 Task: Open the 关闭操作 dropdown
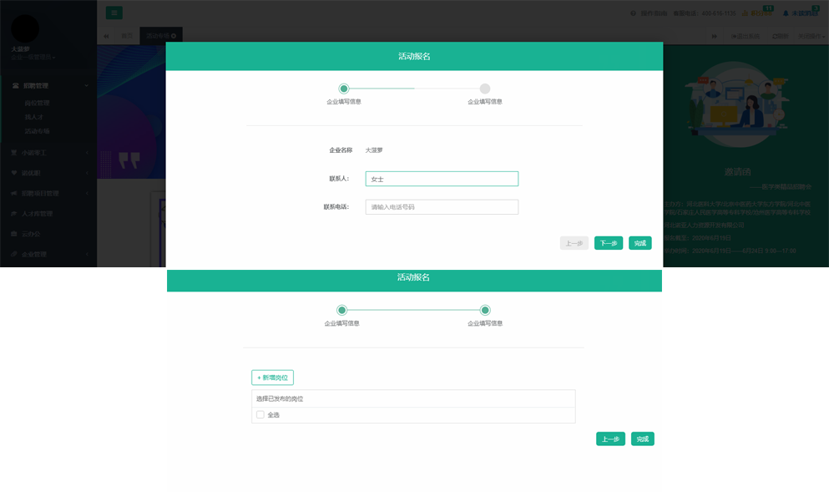[811, 36]
